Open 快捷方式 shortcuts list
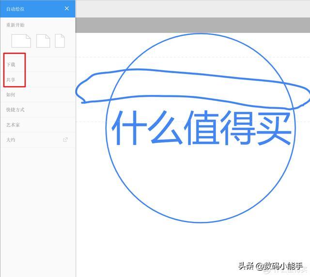Screen dimensions: 310x277 [x=15, y=109]
